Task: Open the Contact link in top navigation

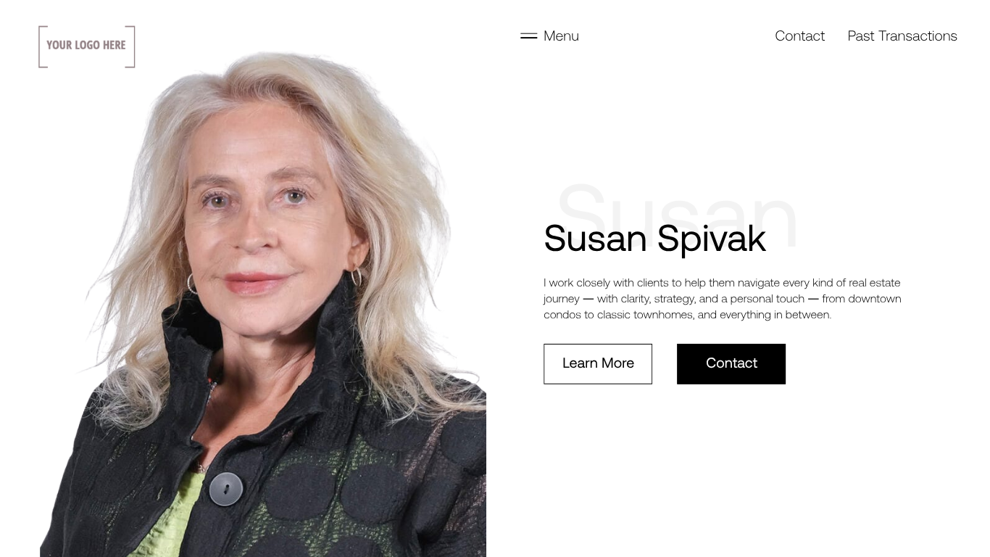Action: 799,36
